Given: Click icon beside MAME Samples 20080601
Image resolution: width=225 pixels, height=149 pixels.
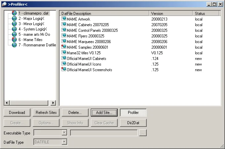Looking at the screenshot, I should pos(64,47).
